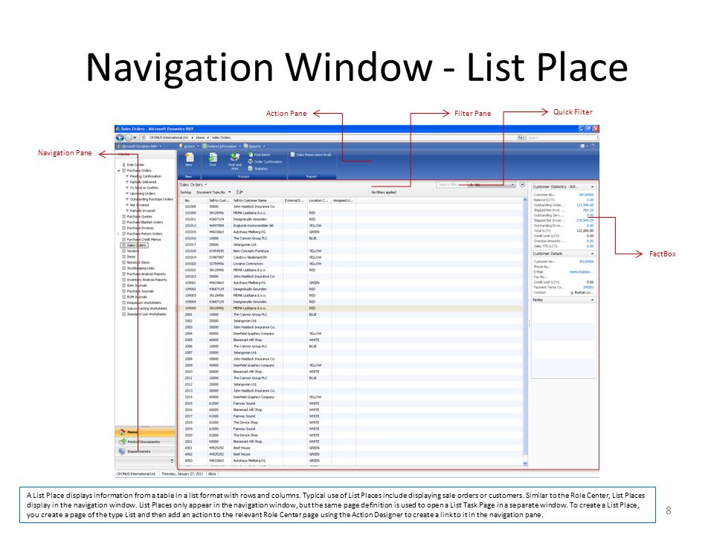The height and width of the screenshot is (535, 714).
Task: Open the Departments navigation button
Action: pyautogui.click(x=145, y=451)
